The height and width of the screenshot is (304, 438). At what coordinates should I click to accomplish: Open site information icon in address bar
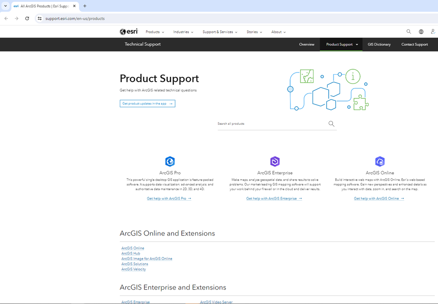point(39,18)
